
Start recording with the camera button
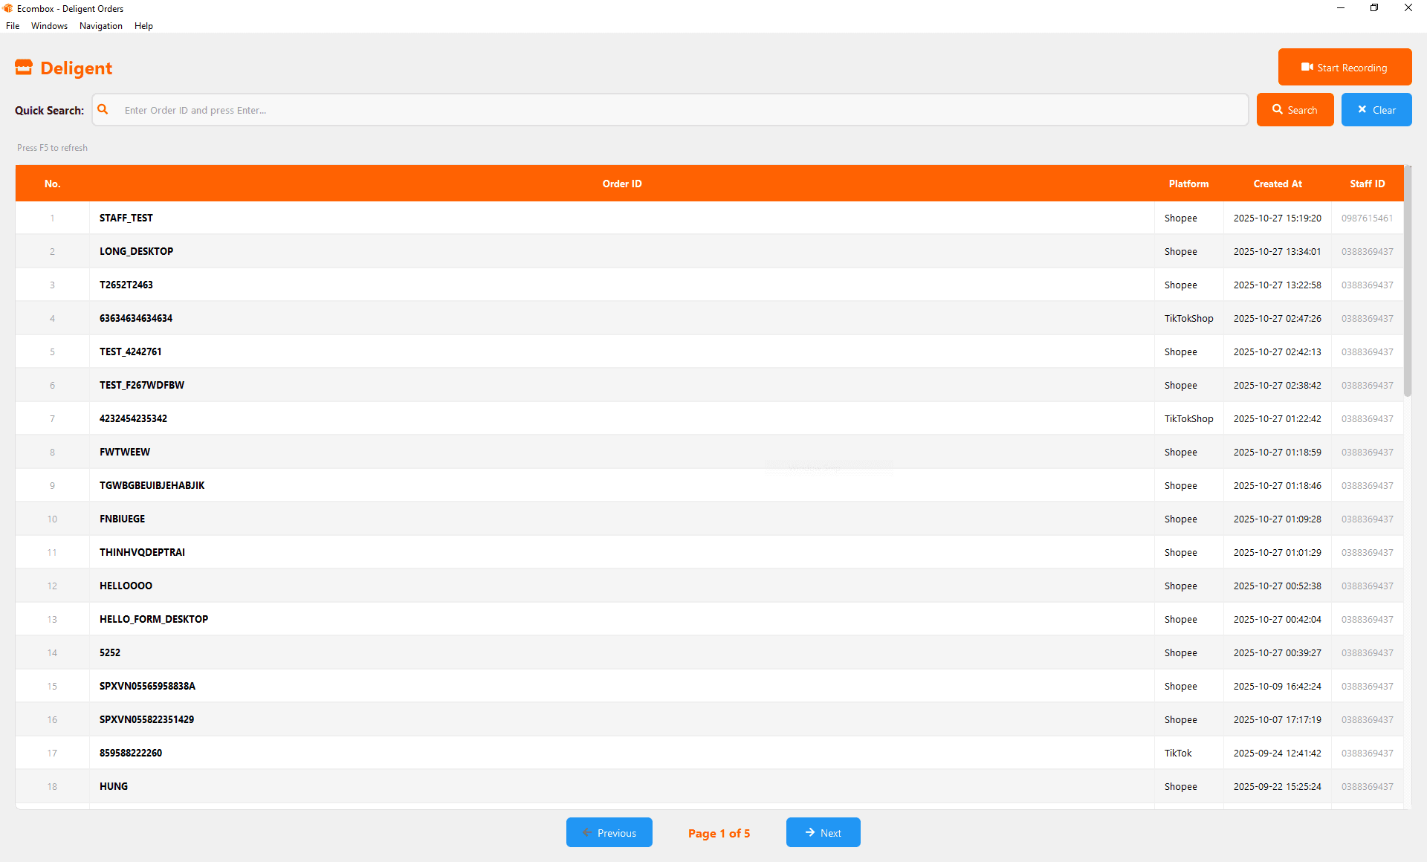click(1345, 67)
